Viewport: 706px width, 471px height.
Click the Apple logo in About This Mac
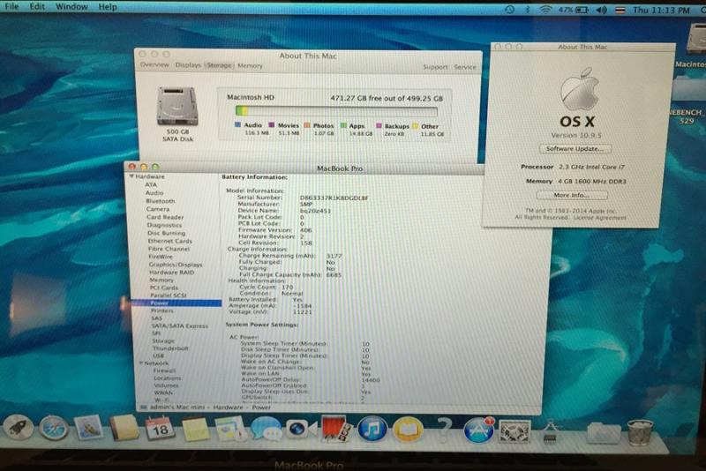click(580, 88)
